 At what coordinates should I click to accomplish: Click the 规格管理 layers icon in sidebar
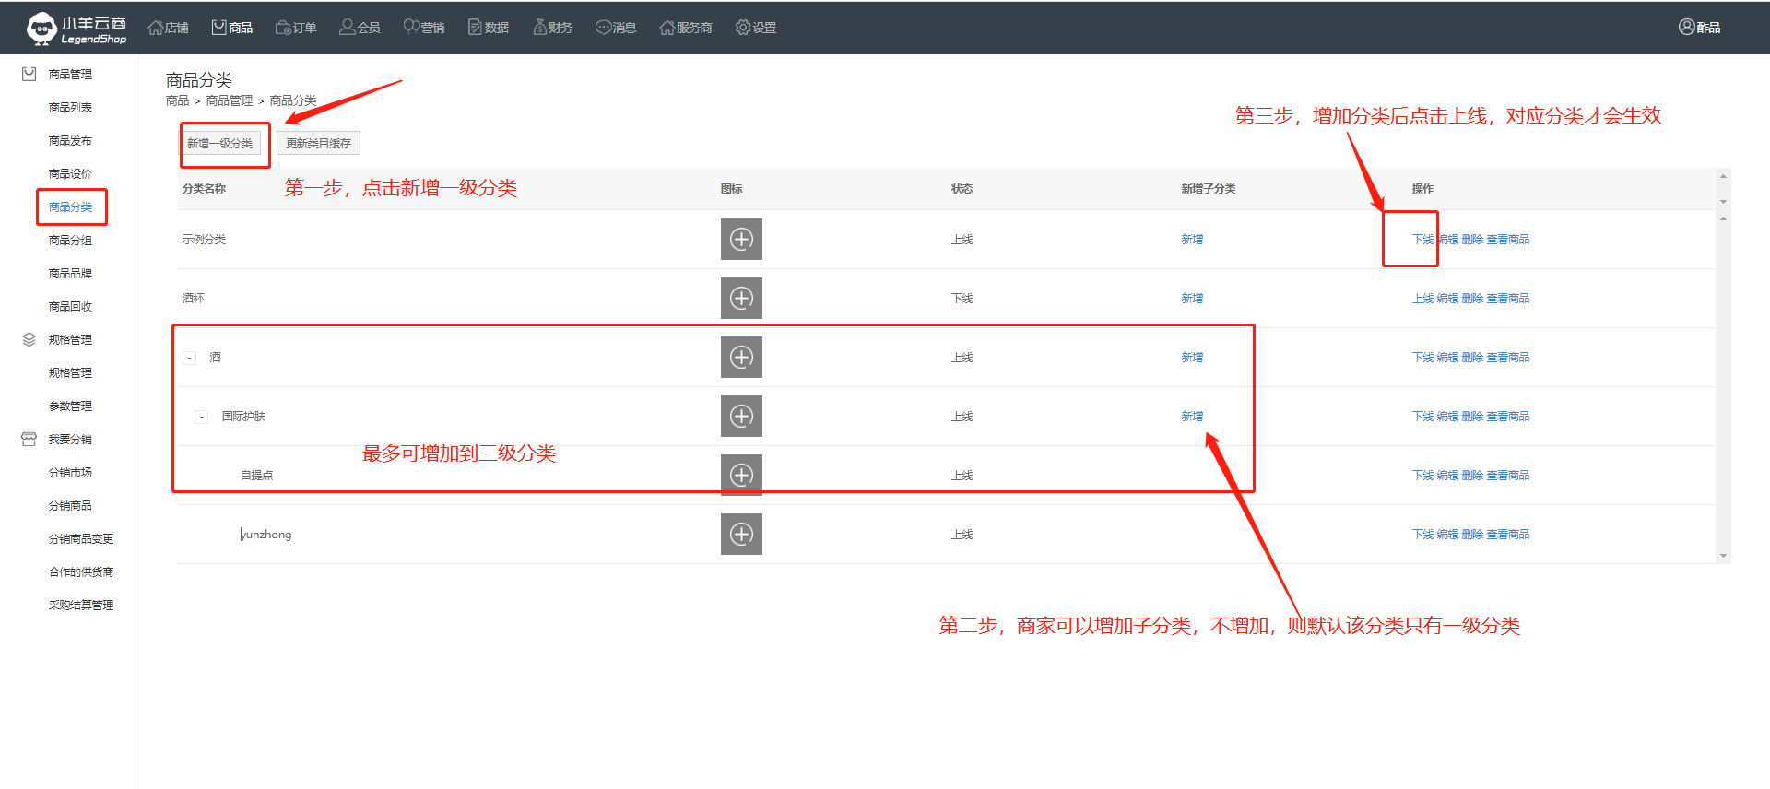pos(29,340)
